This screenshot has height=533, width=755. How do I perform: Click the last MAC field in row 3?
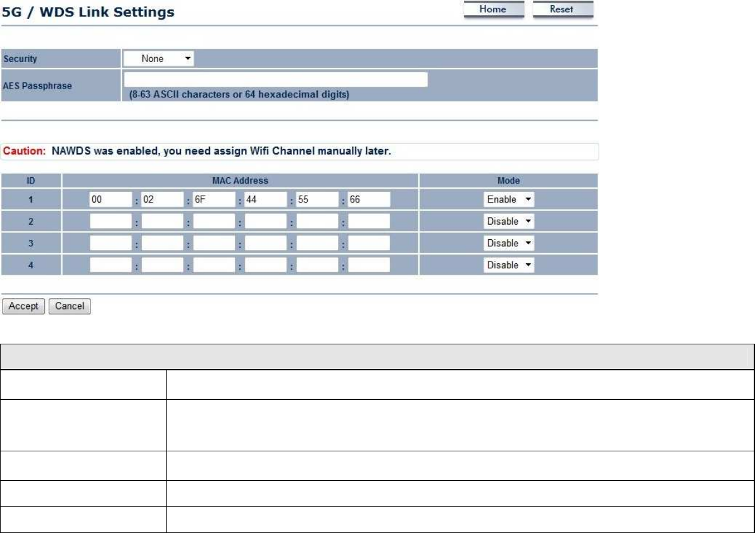369,243
